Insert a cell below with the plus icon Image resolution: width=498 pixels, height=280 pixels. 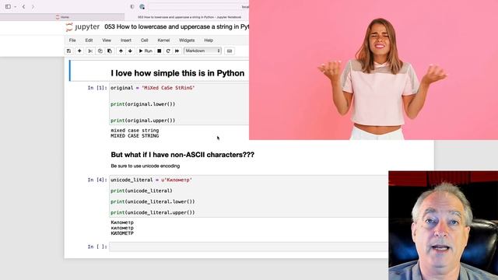[x=79, y=51]
